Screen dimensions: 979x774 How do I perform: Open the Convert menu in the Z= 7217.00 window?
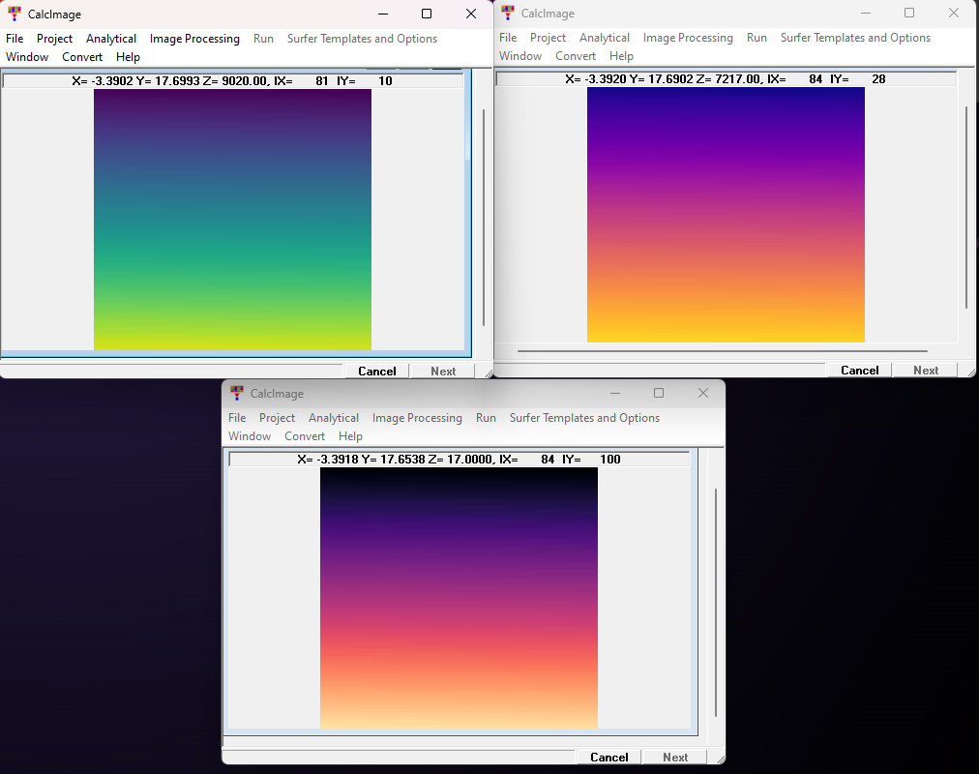(x=576, y=56)
